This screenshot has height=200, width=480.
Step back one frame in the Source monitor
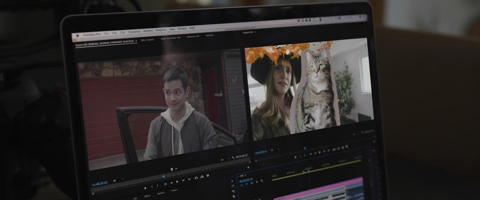171,183
